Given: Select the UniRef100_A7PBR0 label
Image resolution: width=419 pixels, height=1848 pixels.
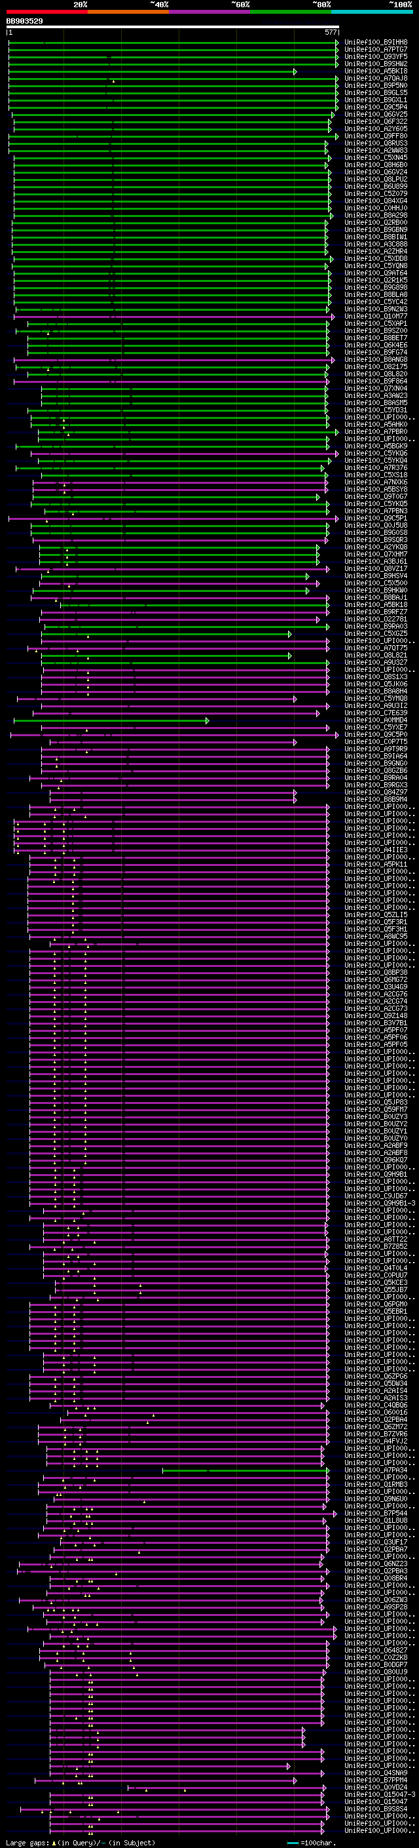Looking at the screenshot, I should point(376,431).
